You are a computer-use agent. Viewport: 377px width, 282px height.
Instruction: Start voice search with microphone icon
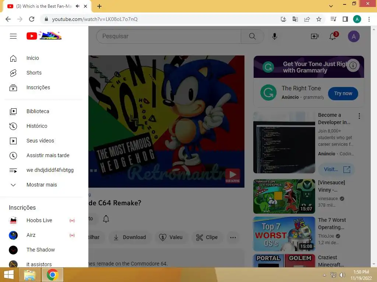pyautogui.click(x=275, y=36)
